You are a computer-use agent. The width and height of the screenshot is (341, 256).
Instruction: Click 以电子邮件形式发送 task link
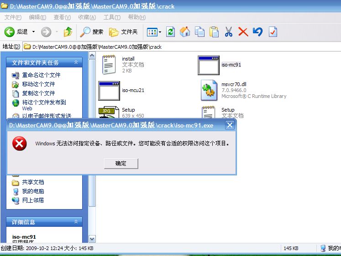(x=47, y=116)
